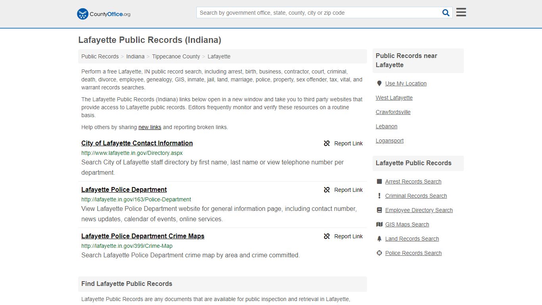The height and width of the screenshot is (305, 542).
Task: Open the lafayette.in.gov Directory.aspx URL
Action: [132, 153]
